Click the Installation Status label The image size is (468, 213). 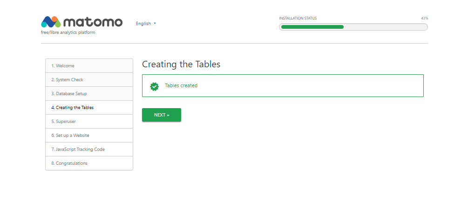[x=298, y=18]
